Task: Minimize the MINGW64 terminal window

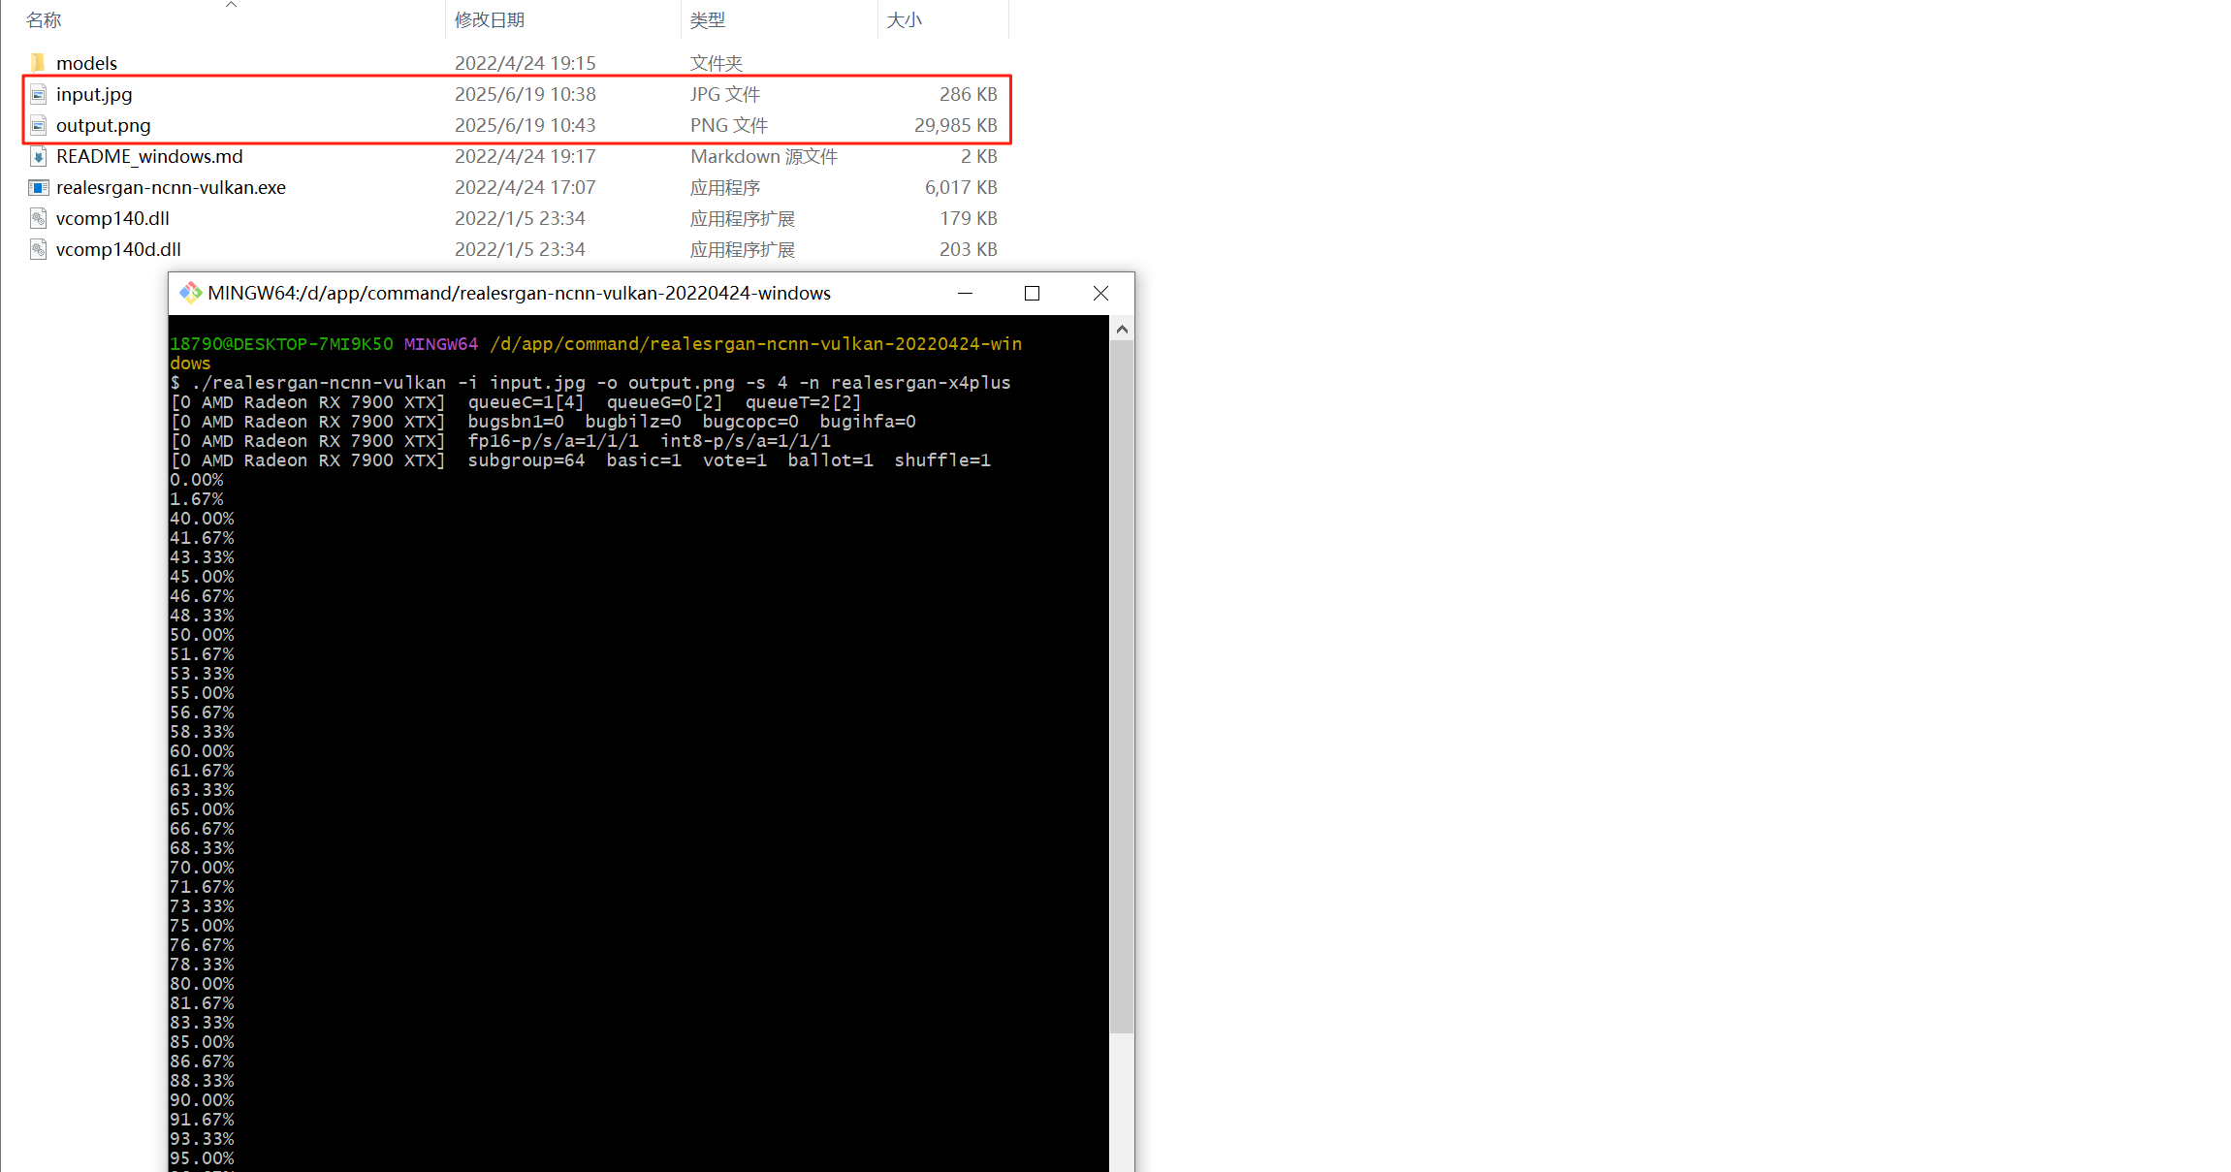Action: (x=965, y=293)
